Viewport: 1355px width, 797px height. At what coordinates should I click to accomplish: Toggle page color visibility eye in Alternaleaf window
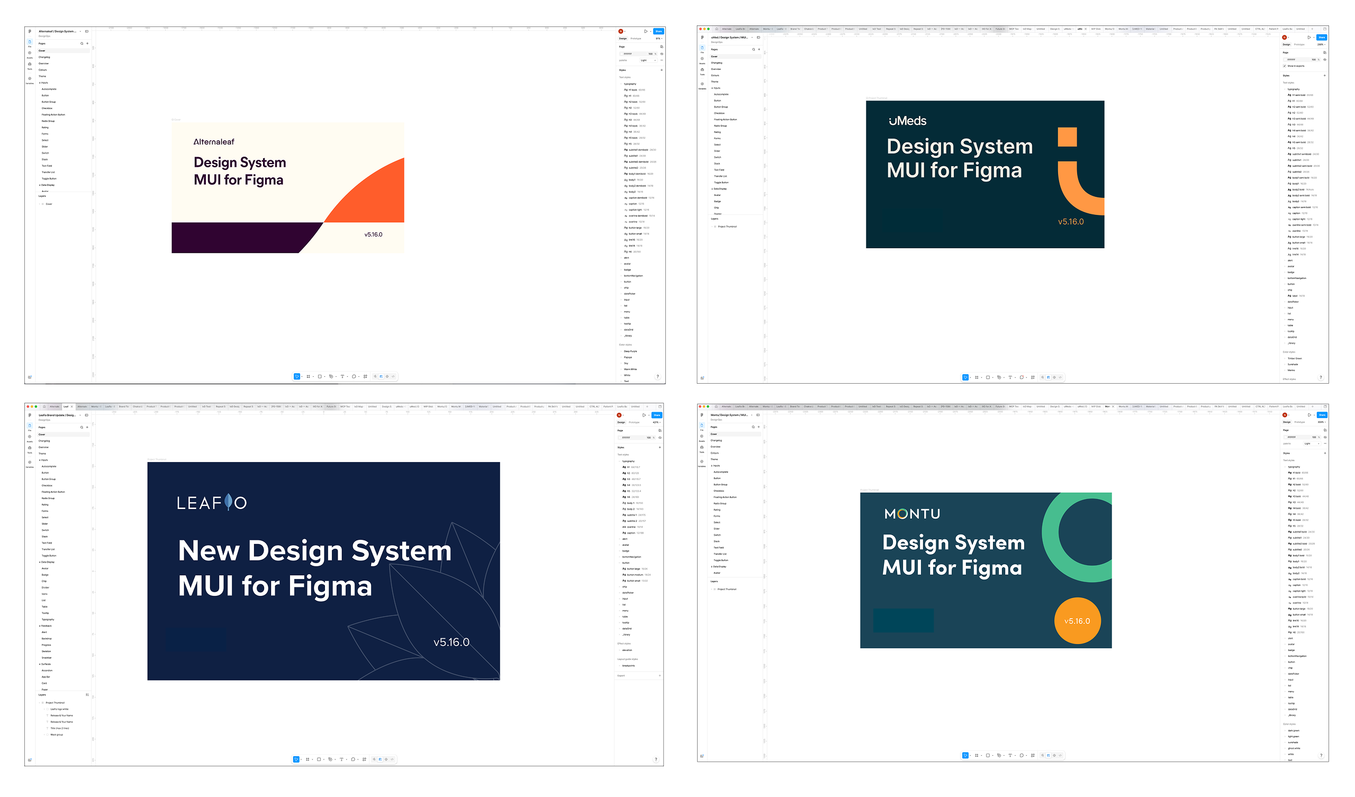click(x=662, y=54)
